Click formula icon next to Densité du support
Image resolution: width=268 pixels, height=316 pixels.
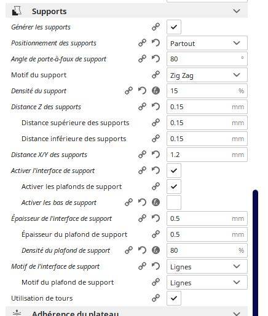click(x=156, y=91)
